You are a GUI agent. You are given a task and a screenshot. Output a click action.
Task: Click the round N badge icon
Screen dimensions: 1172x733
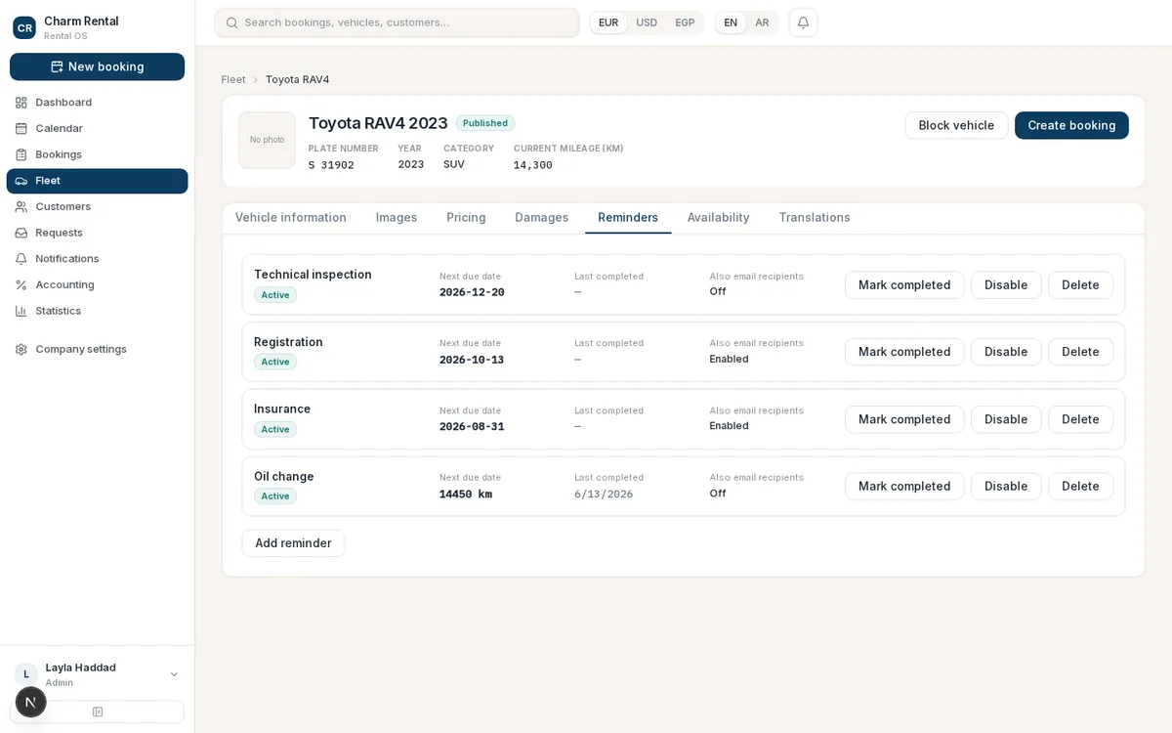click(x=31, y=702)
